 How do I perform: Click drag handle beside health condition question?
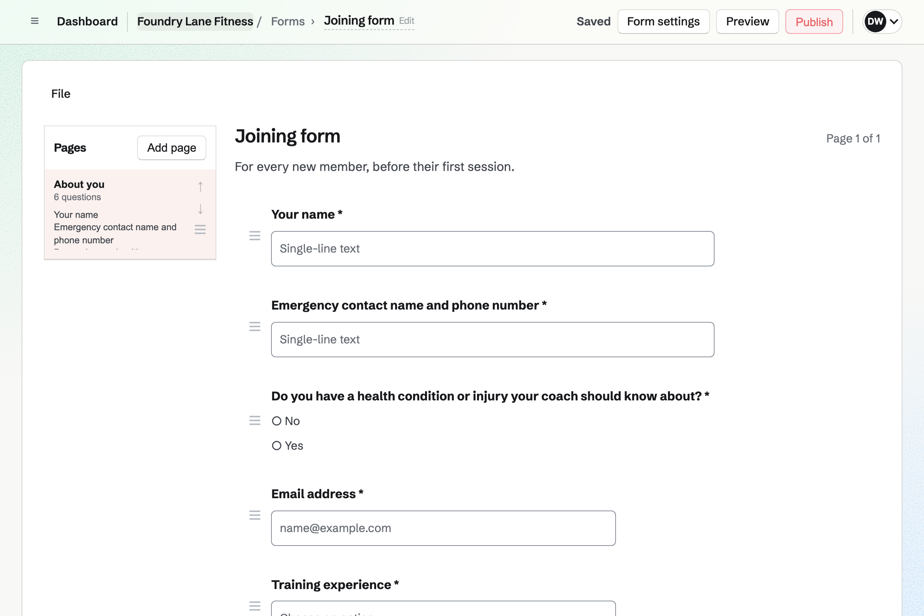tap(255, 420)
